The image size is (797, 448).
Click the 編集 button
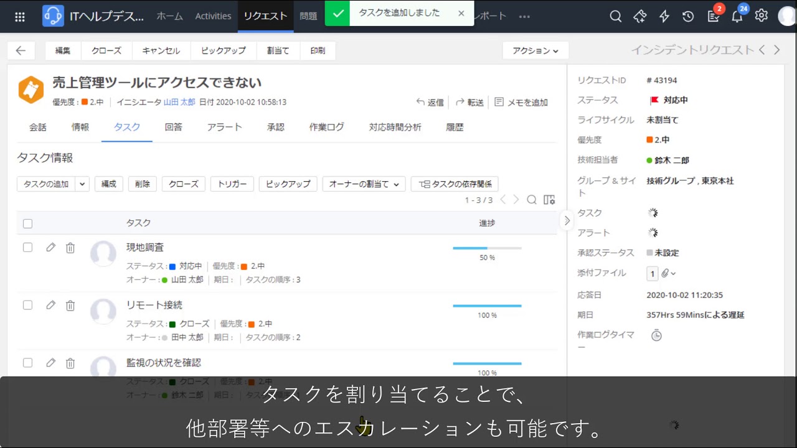[x=63, y=50]
